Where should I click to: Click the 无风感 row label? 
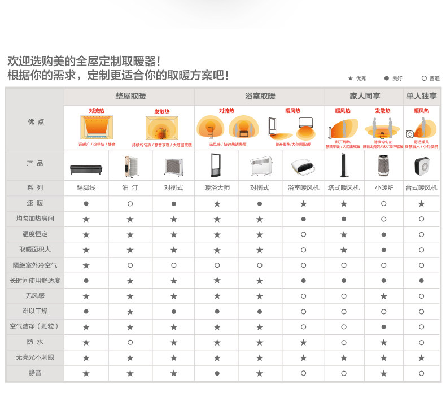[x=35, y=296]
